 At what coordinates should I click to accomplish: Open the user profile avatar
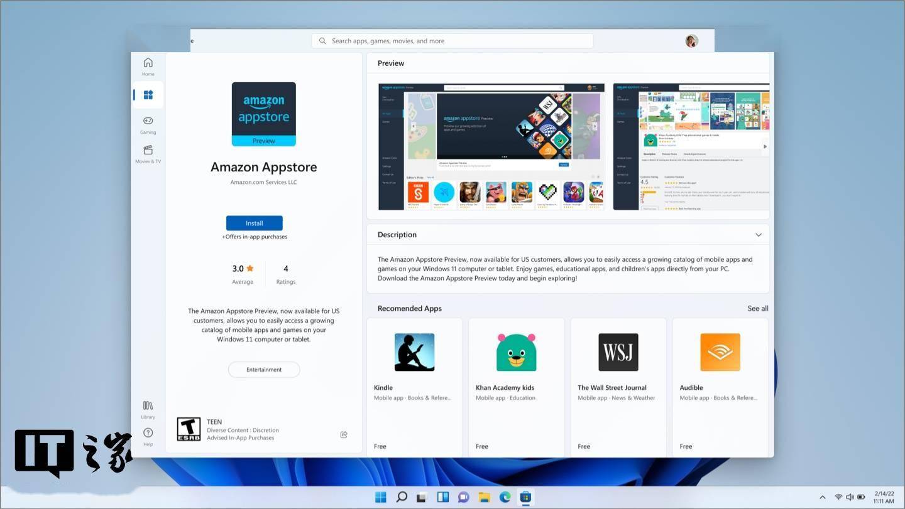[692, 41]
